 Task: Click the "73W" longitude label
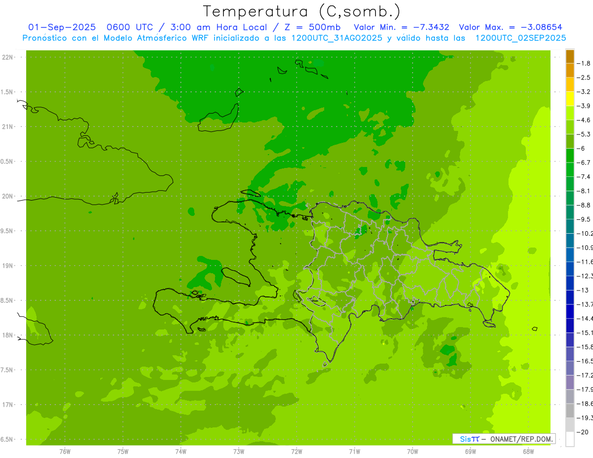point(239,452)
